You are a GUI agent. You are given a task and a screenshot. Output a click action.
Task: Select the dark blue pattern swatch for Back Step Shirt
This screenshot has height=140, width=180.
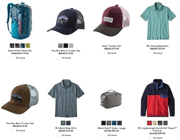pyautogui.click(x=68, y=123)
